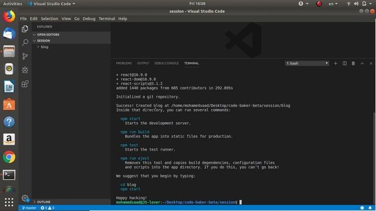This screenshot has width=376, height=211.
Task: Click the terminal prompt input line
Action: click(x=179, y=202)
